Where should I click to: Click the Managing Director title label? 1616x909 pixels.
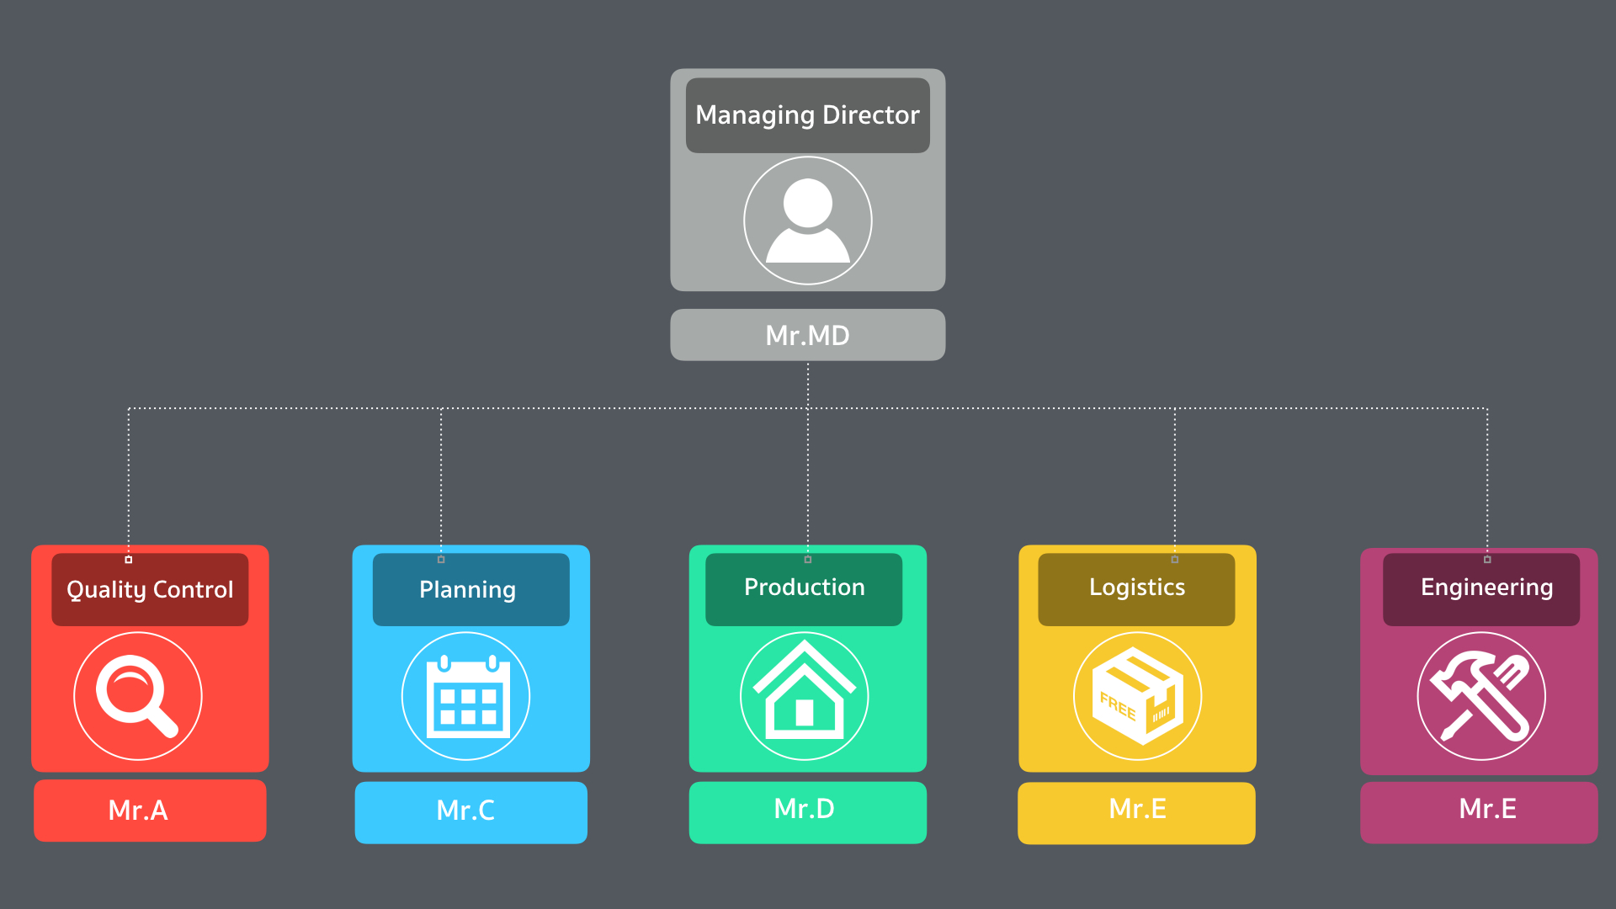807,115
